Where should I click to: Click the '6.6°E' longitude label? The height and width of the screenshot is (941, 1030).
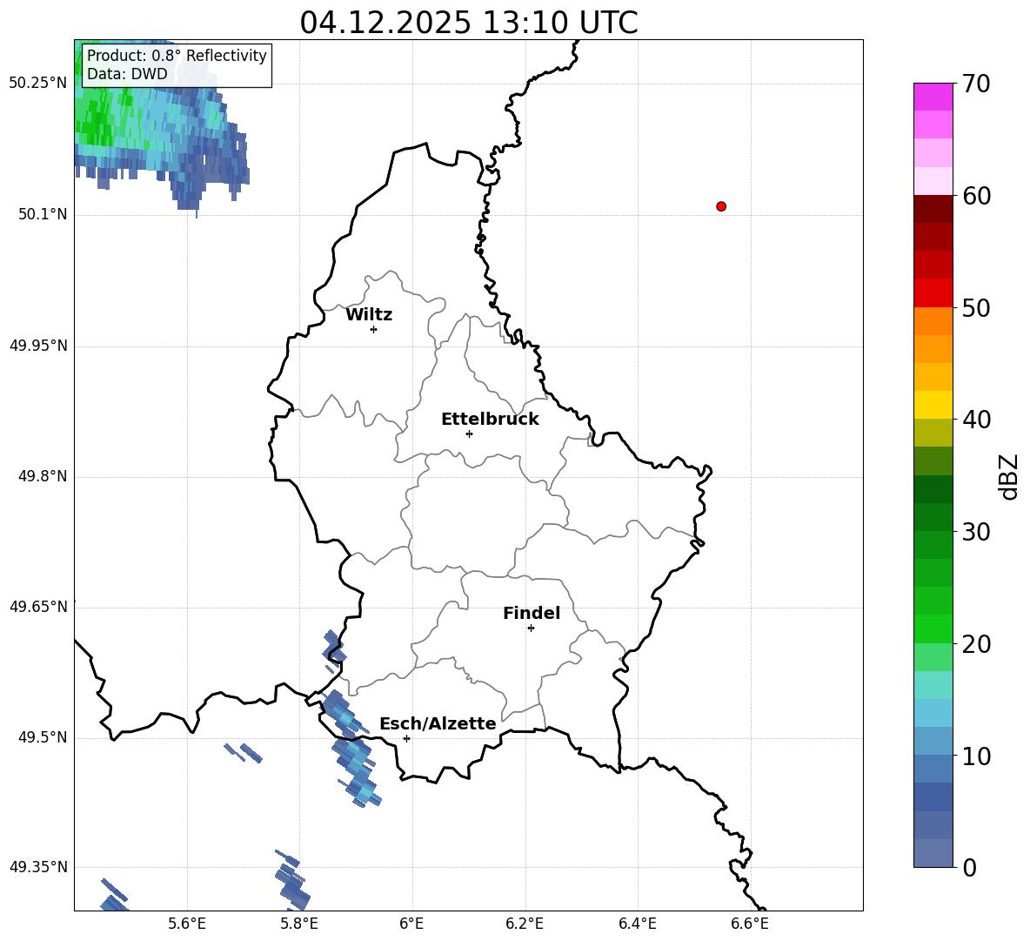tap(750, 924)
